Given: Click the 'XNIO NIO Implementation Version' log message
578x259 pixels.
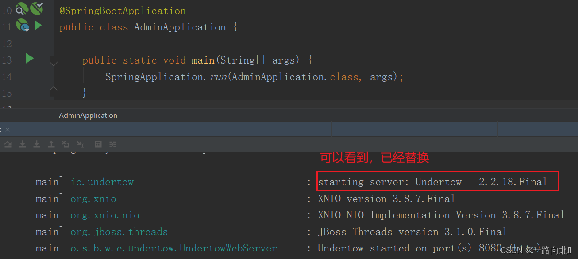Looking at the screenshot, I should click(441, 215).
